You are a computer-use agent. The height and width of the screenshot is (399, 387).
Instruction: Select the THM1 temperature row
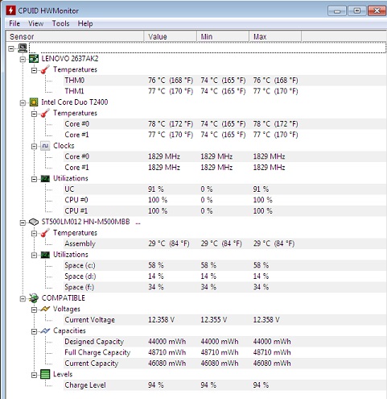pos(224,91)
